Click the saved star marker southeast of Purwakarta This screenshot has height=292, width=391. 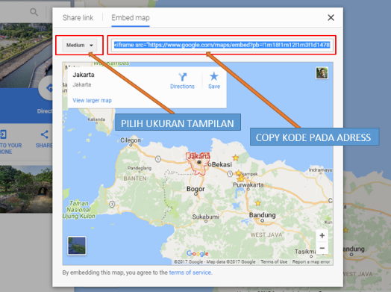click(x=258, y=203)
